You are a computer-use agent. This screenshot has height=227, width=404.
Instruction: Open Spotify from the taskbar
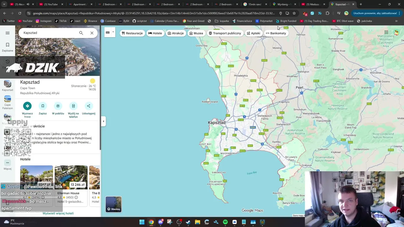click(225, 222)
